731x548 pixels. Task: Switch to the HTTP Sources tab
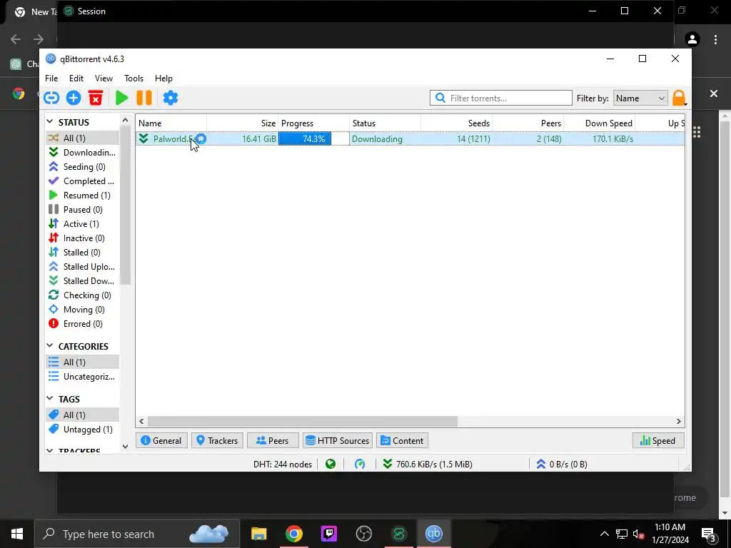click(338, 441)
